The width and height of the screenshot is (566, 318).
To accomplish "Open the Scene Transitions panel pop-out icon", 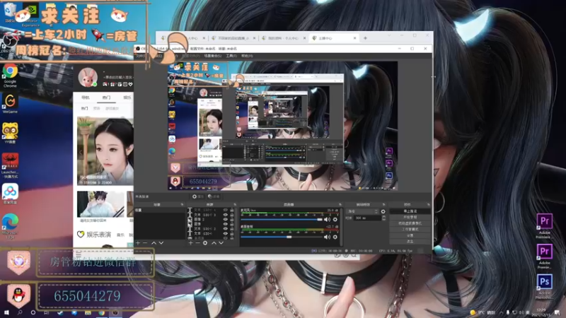I will (383, 204).
